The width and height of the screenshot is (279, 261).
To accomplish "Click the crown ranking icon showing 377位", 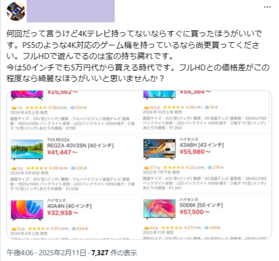I will point(147,167).
